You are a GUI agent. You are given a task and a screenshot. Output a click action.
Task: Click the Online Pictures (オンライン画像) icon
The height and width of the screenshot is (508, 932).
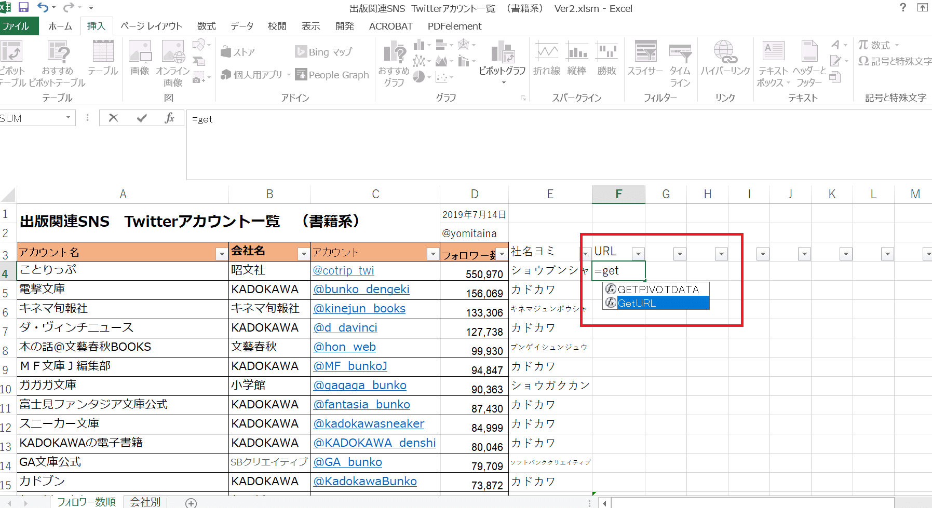click(x=173, y=63)
